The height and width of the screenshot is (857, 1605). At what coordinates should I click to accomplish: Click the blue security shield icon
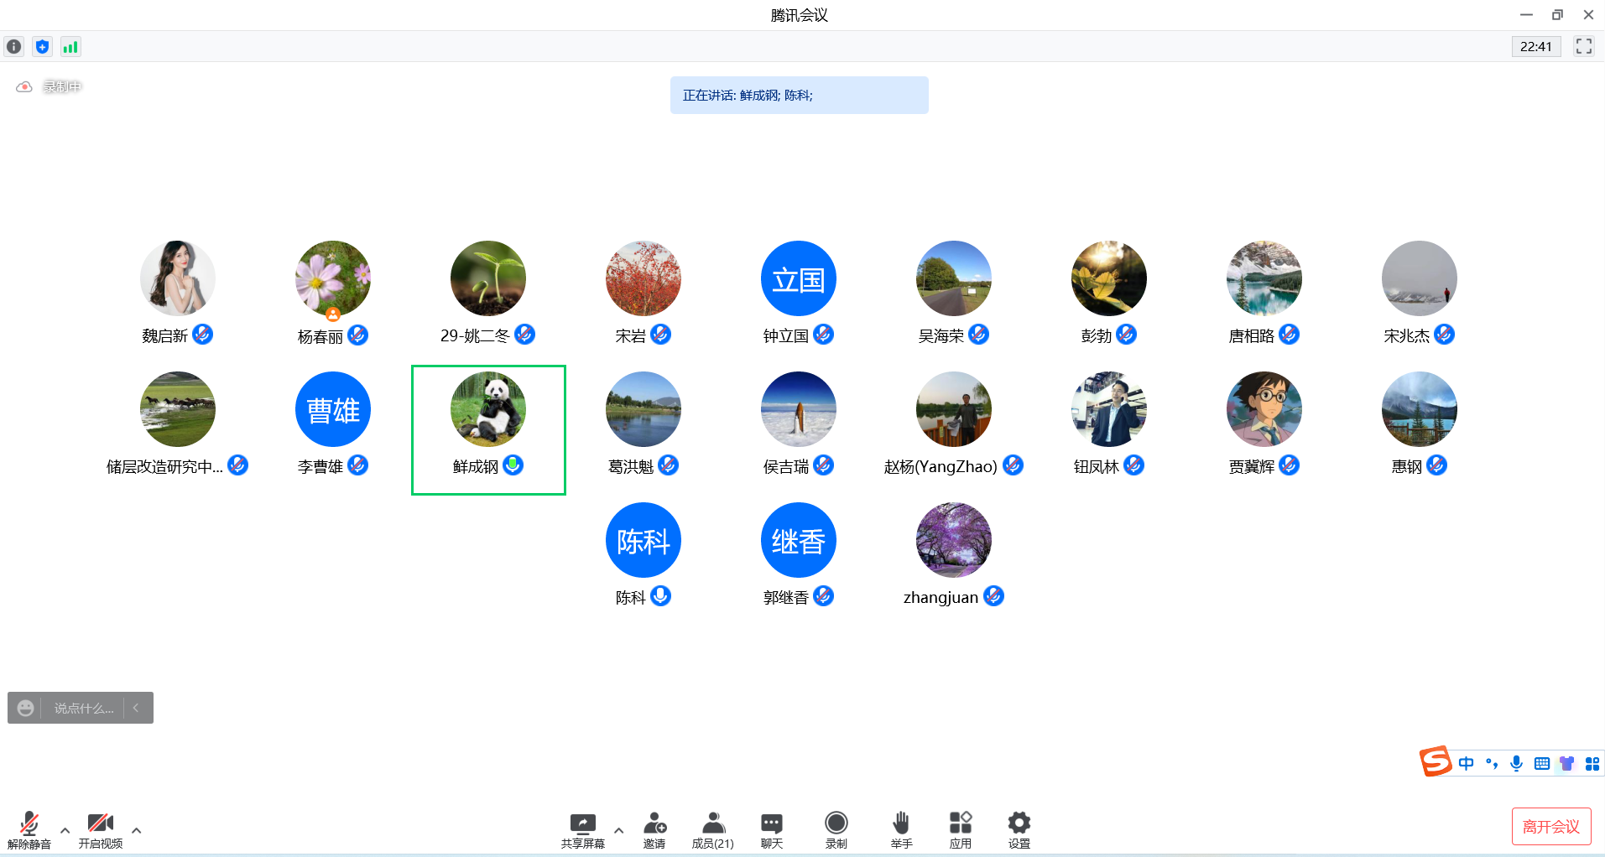[42, 47]
